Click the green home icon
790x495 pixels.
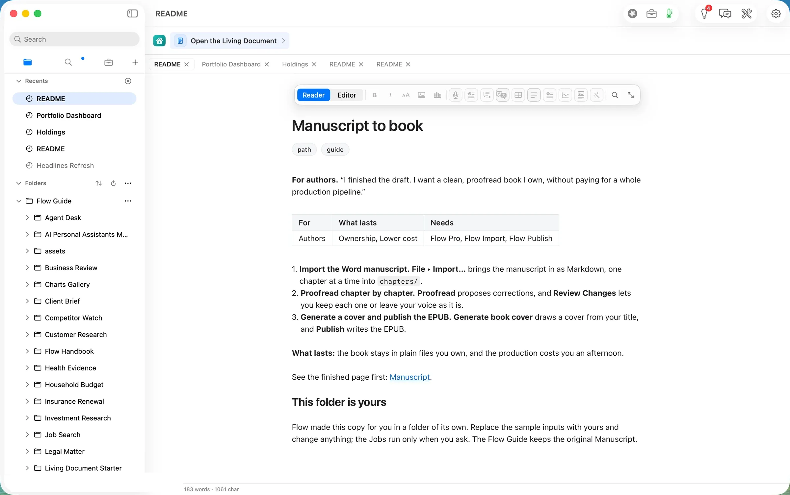tap(159, 41)
